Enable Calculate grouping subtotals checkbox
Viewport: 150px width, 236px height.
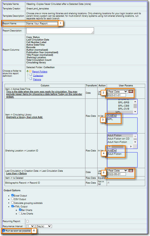[x=12, y=203]
